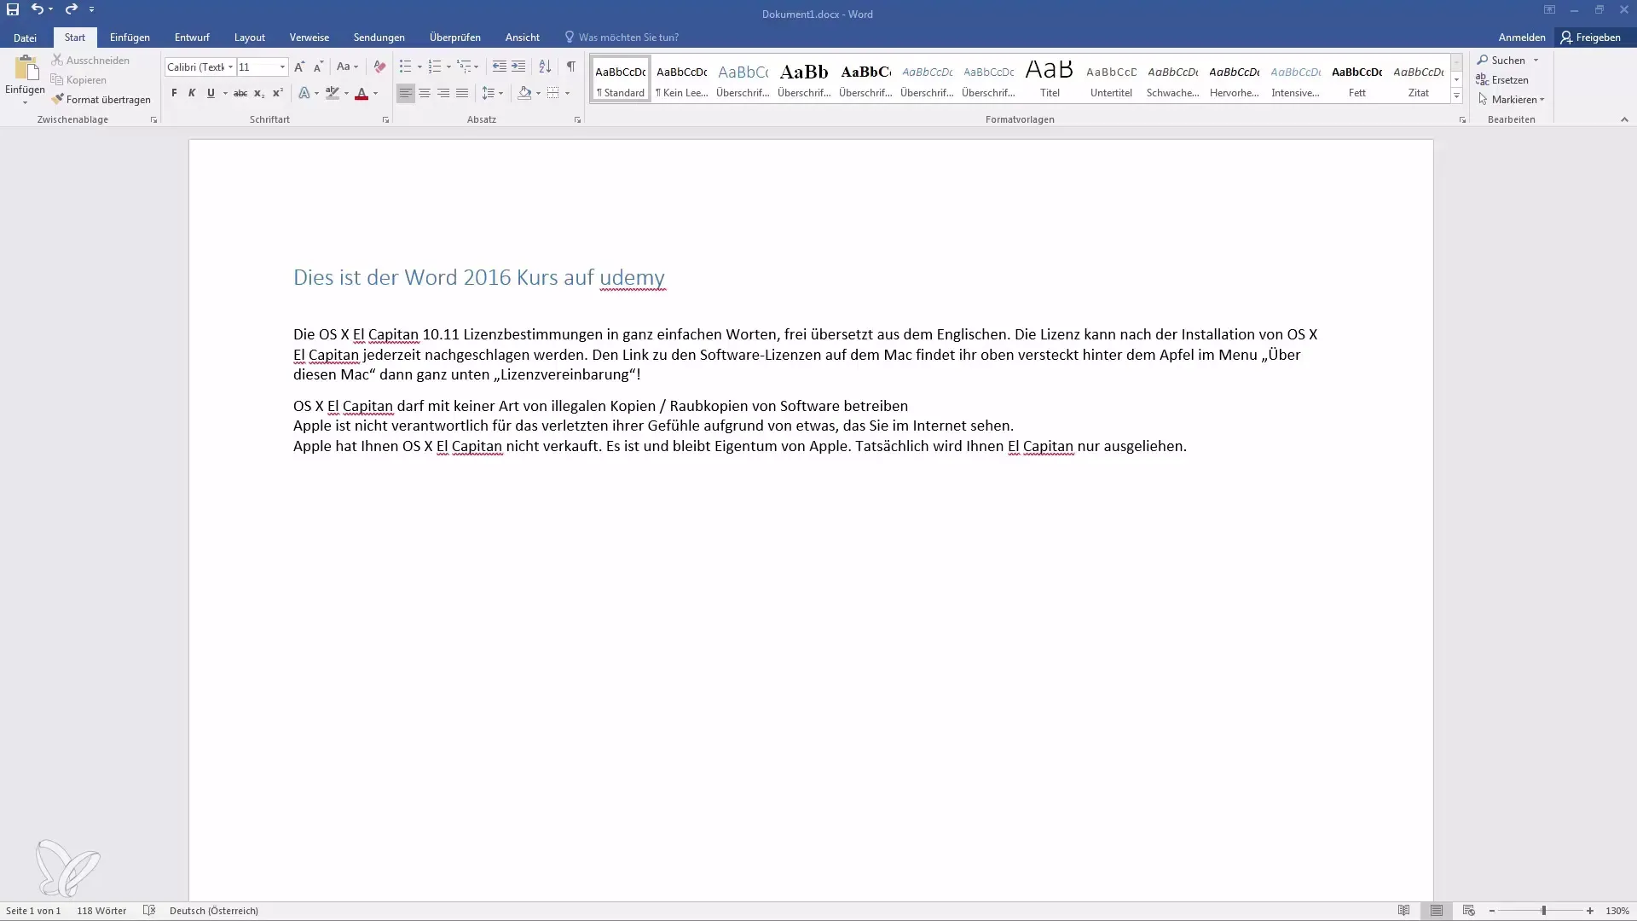Viewport: 1637px width, 921px height.
Task: Click text highlight color button
Action: click(333, 93)
